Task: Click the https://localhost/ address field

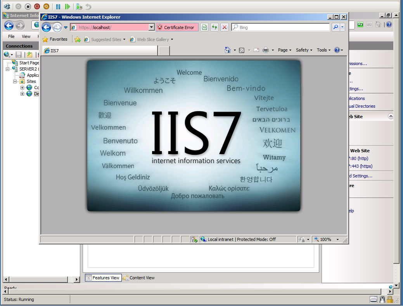Action: [109, 27]
